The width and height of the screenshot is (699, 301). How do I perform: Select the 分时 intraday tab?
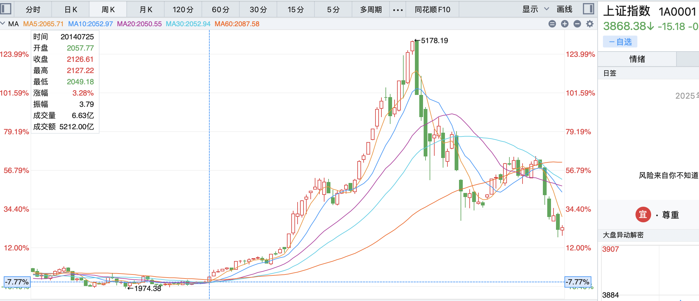(33, 10)
